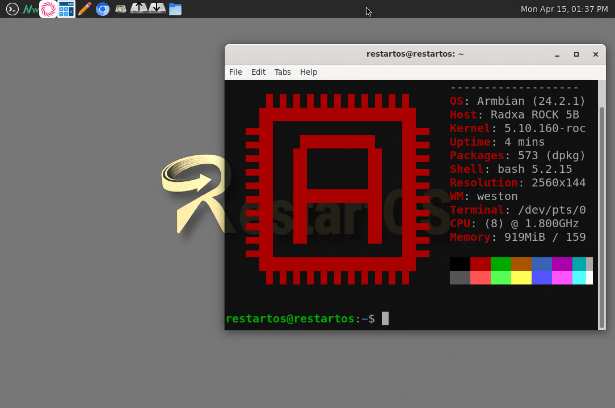Open the Tabs menu in the terminal
615x408 pixels.
[283, 72]
